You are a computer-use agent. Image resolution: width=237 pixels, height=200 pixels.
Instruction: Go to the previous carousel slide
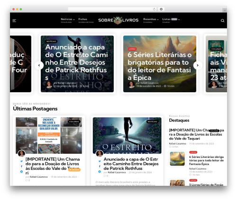[39, 65]
